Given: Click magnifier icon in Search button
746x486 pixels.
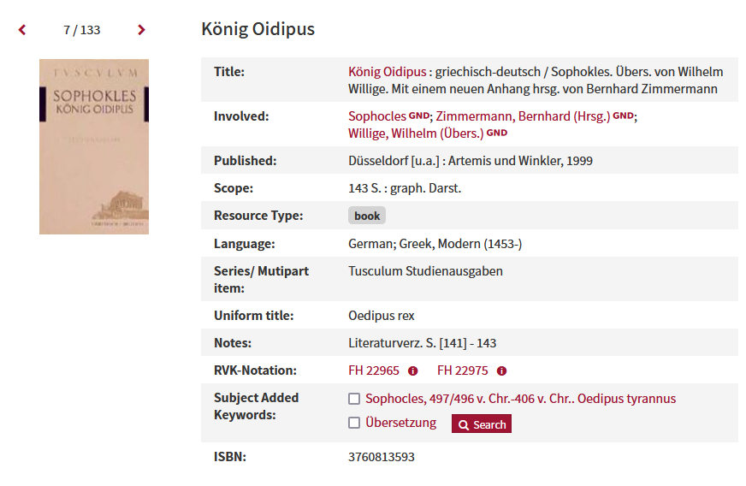Looking at the screenshot, I should click(464, 424).
